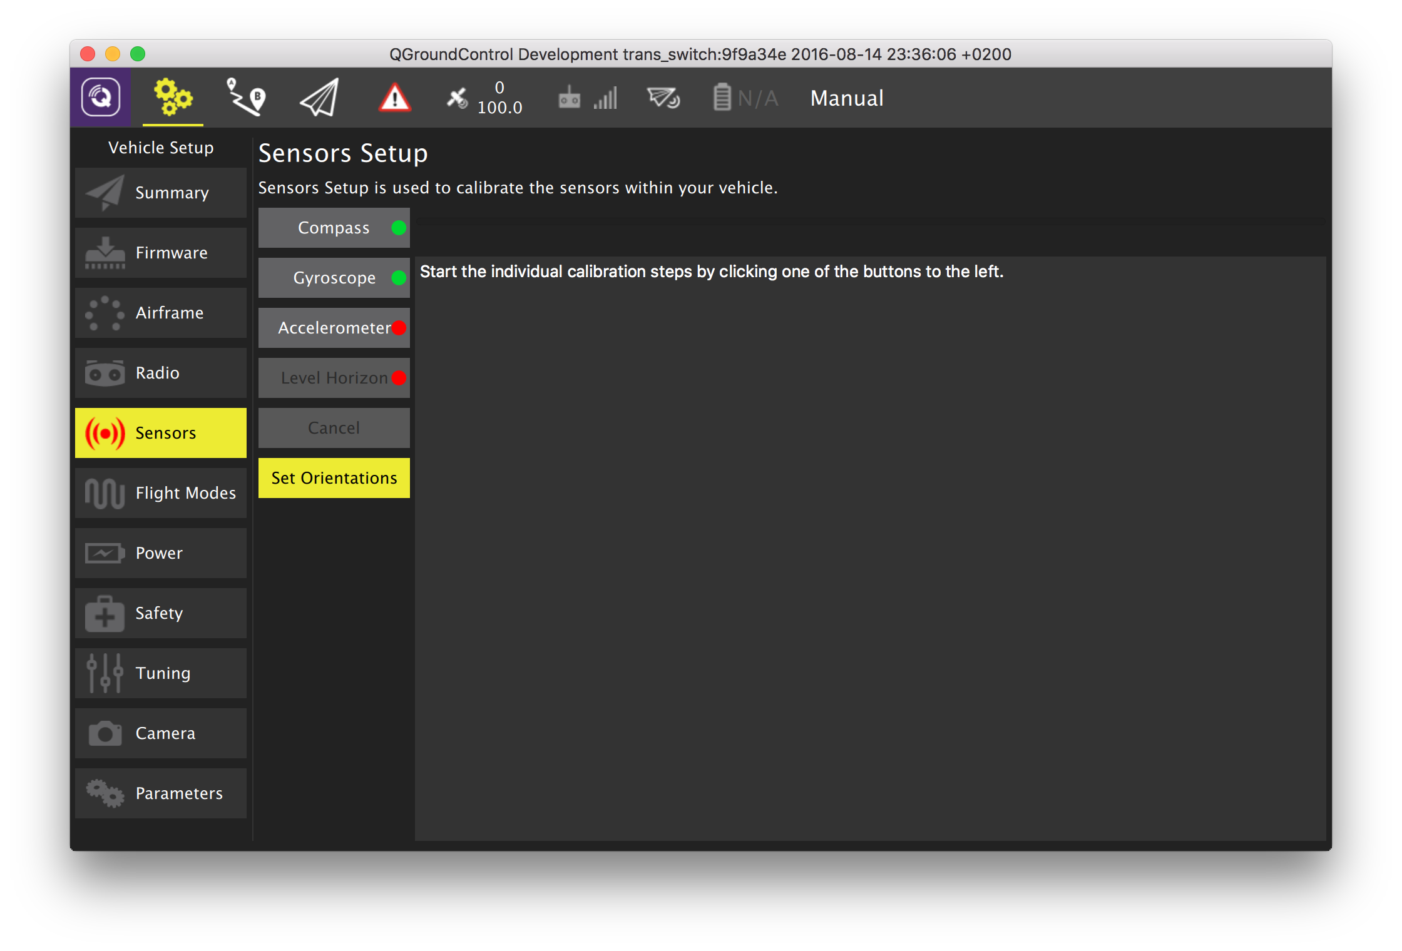Image resolution: width=1402 pixels, height=951 pixels.
Task: Switch to Fly view paper plane
Action: pos(319,98)
